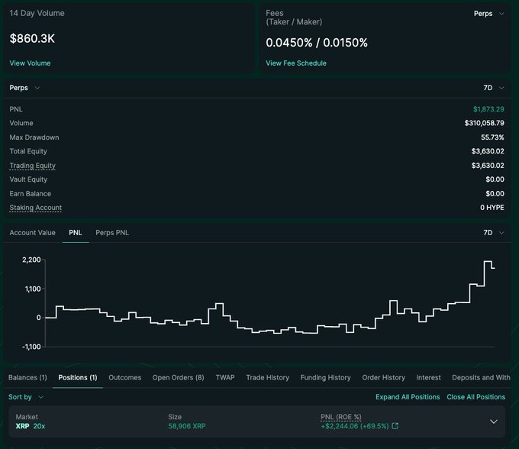Click the Earn Balance $0.00 value
519x449 pixels.
[495, 194]
